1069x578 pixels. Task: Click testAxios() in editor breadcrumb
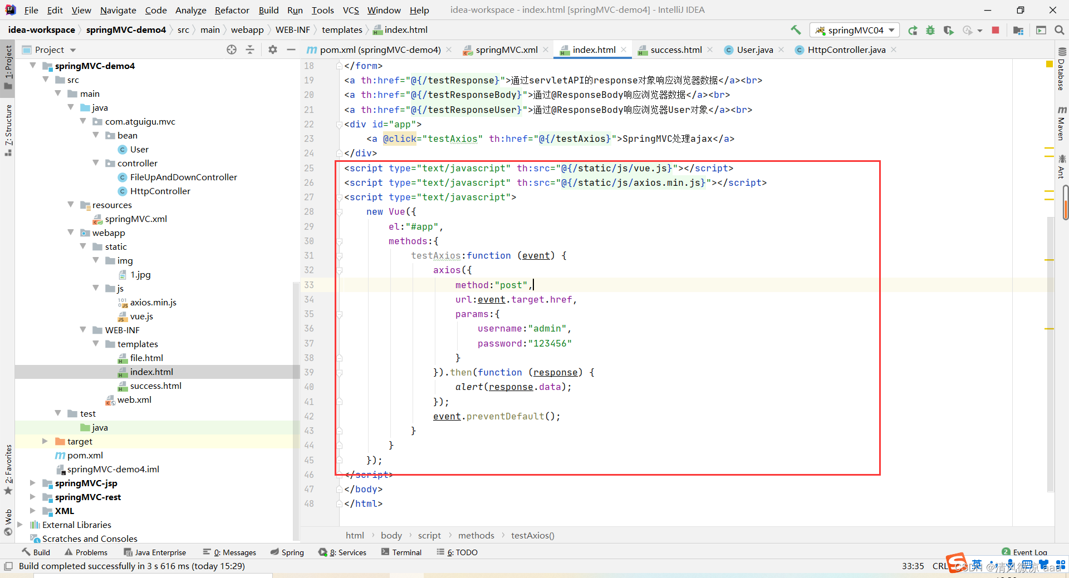[533, 535]
